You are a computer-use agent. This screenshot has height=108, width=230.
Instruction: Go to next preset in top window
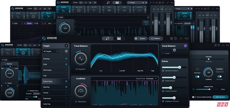146,3
